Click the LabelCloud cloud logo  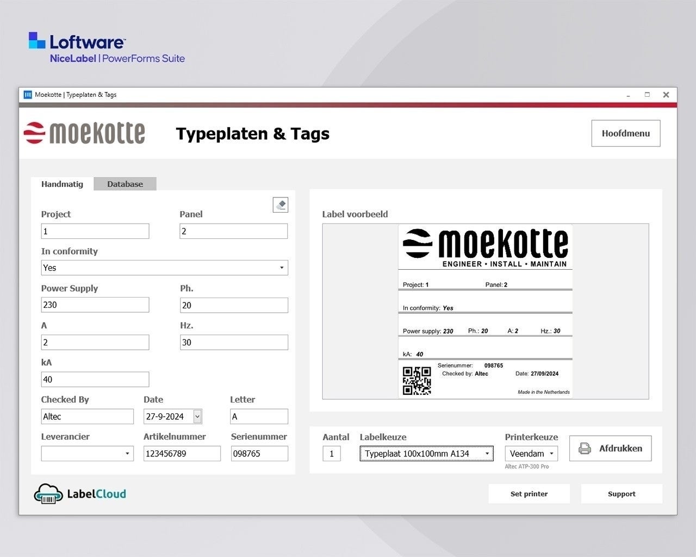click(x=48, y=494)
